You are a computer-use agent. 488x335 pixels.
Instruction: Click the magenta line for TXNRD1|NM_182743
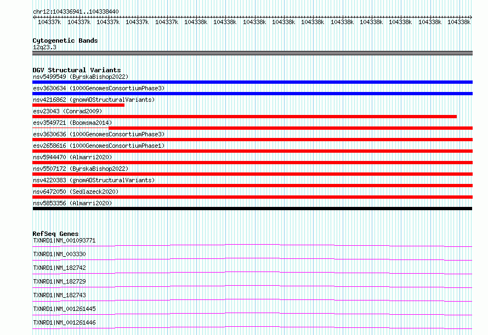(x=252, y=300)
